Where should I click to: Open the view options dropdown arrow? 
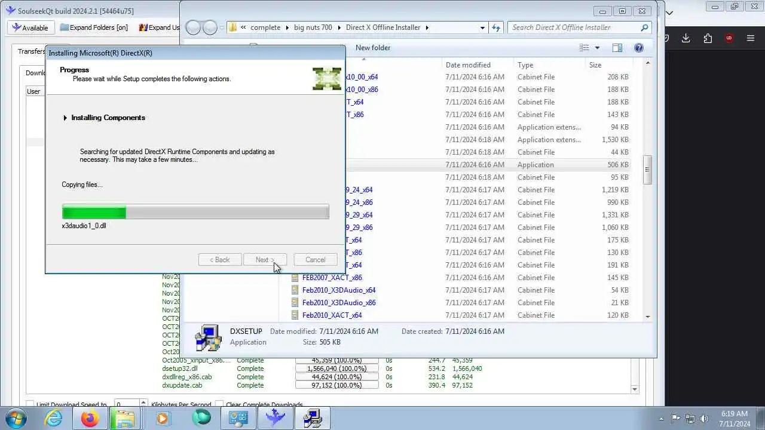click(597, 48)
